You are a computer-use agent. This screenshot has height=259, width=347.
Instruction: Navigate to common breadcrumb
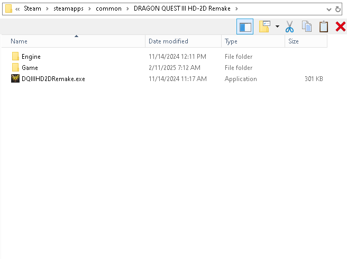108,8
